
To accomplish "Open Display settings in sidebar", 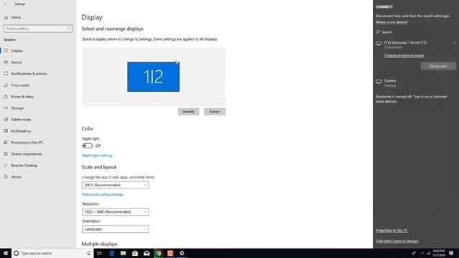I will [16, 51].
